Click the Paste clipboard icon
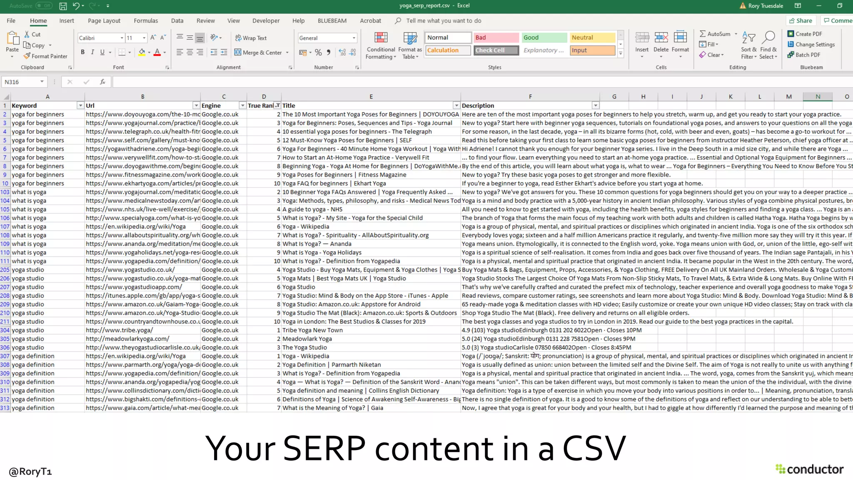Viewport: 853px width, 480px height. coord(12,38)
